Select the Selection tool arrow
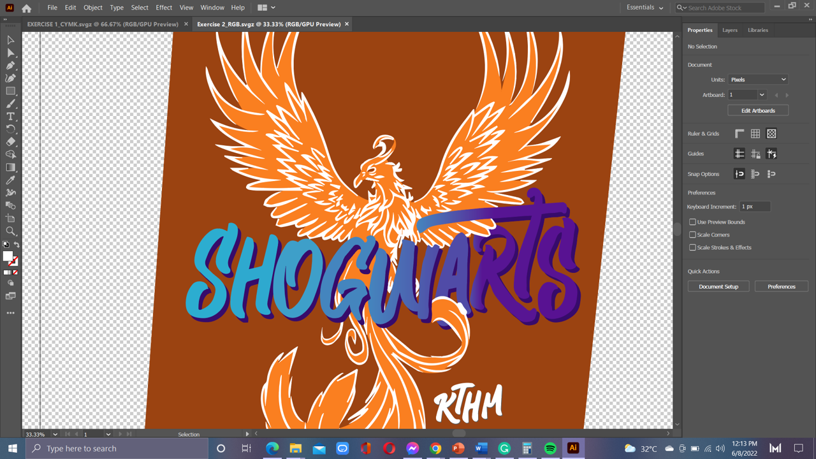The height and width of the screenshot is (459, 816). (11, 40)
